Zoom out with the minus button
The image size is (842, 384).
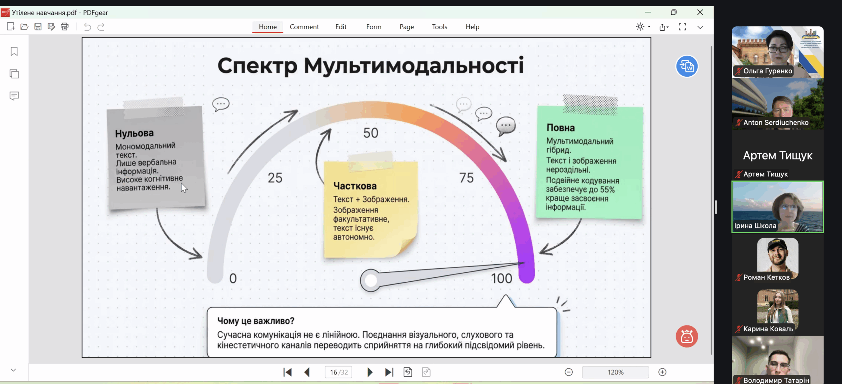[x=569, y=372]
